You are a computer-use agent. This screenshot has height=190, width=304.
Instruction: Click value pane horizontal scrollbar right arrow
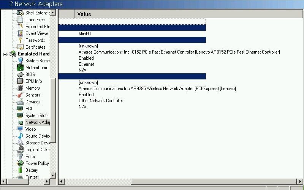point(300,182)
